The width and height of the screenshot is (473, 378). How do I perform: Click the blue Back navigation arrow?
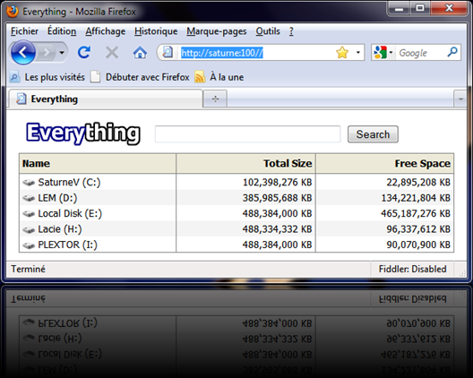(23, 53)
